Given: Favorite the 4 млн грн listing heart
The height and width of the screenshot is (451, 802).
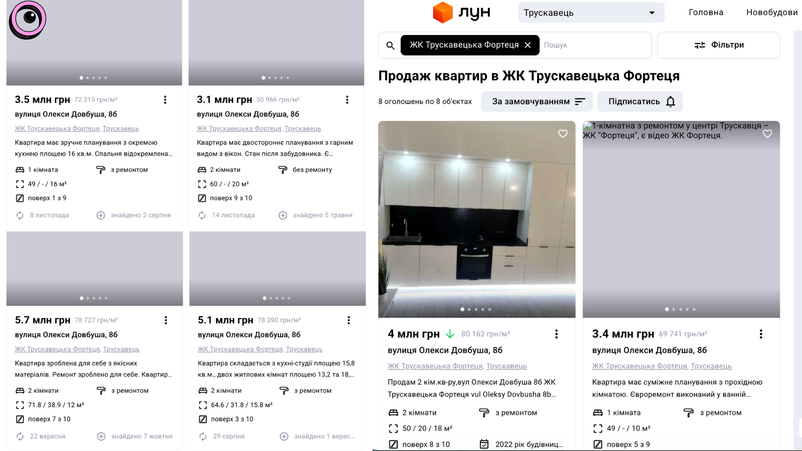Looking at the screenshot, I should [x=563, y=134].
